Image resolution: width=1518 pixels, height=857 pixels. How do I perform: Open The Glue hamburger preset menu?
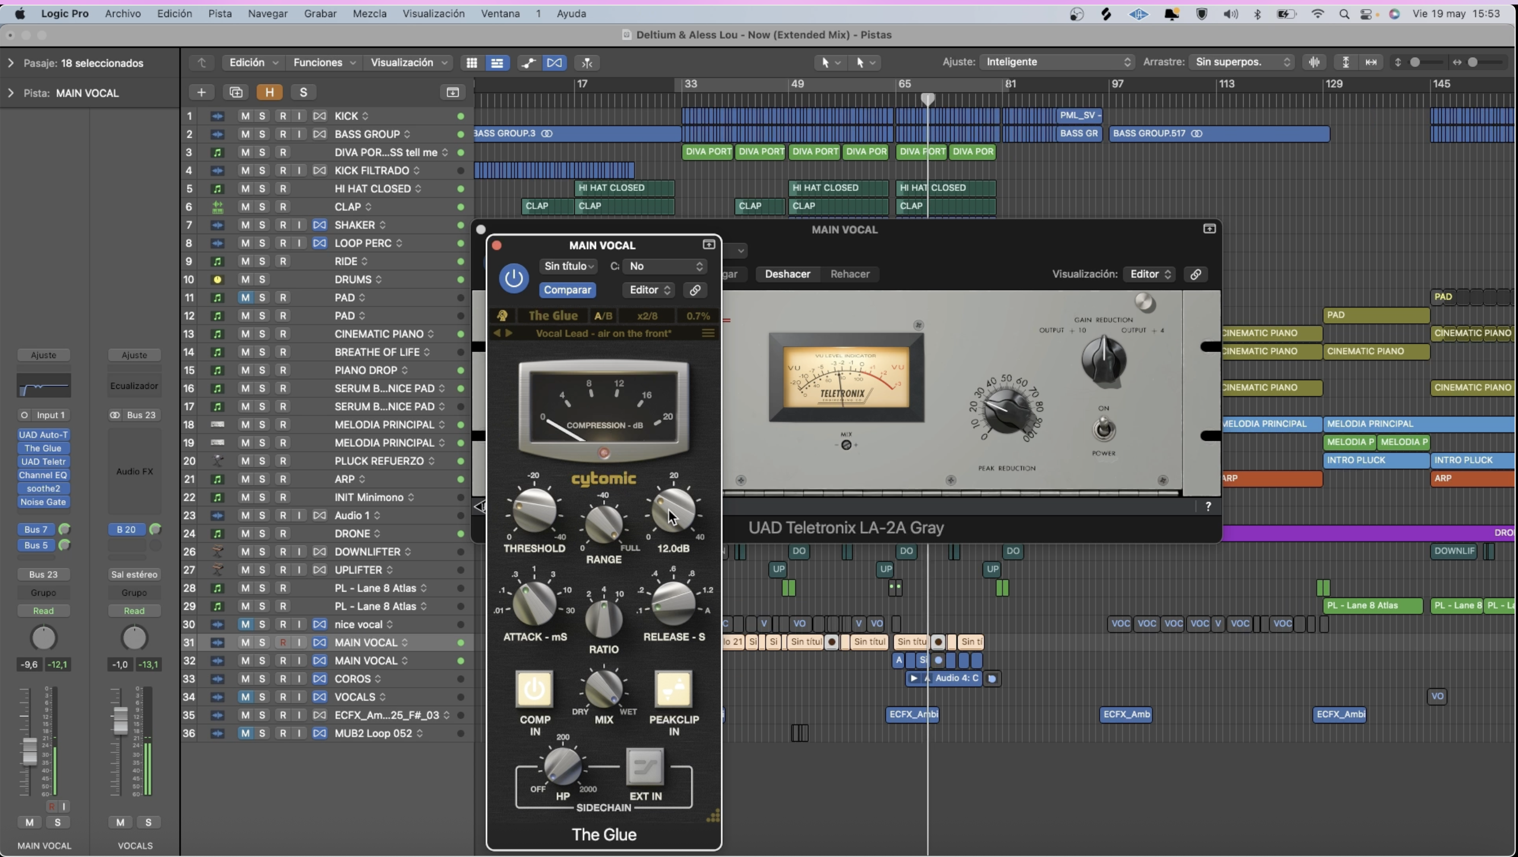(708, 334)
